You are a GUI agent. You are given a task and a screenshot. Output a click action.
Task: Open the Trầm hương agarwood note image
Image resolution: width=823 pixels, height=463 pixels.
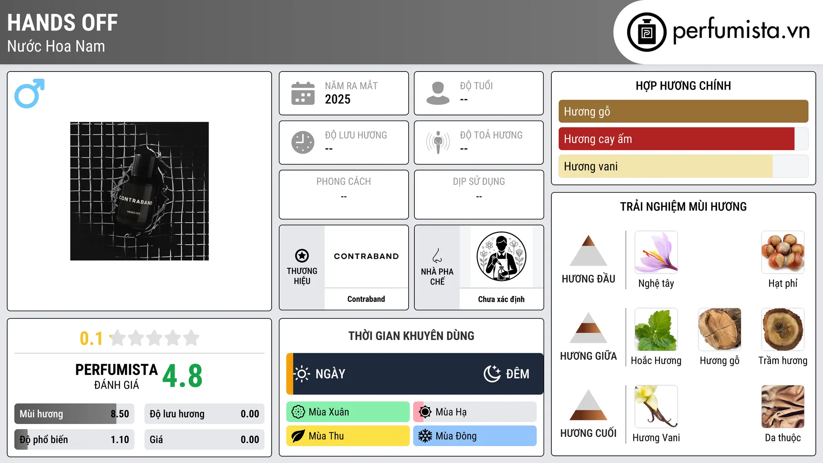pos(783,330)
